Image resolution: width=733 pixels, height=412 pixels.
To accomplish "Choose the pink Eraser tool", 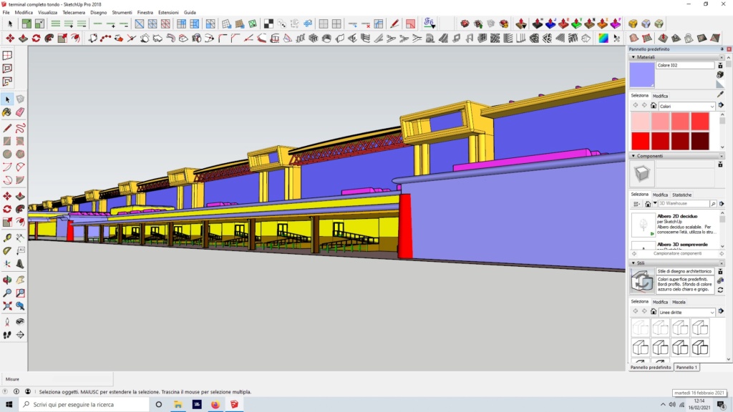I will (x=20, y=112).
